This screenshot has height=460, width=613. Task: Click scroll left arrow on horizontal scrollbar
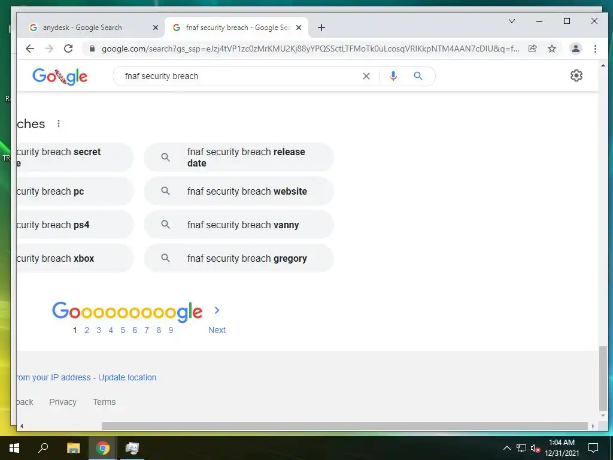[x=22, y=426]
